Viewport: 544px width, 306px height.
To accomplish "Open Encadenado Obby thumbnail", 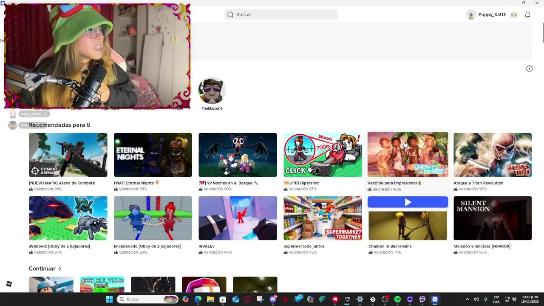I will tap(153, 218).
